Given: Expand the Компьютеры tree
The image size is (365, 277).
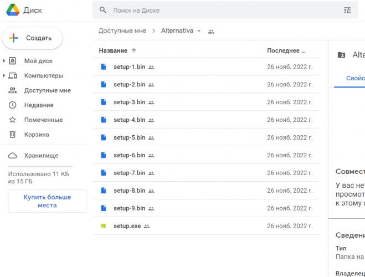Looking at the screenshot, I should [4, 75].
